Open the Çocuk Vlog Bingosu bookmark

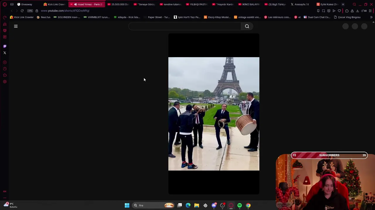tap(347, 17)
